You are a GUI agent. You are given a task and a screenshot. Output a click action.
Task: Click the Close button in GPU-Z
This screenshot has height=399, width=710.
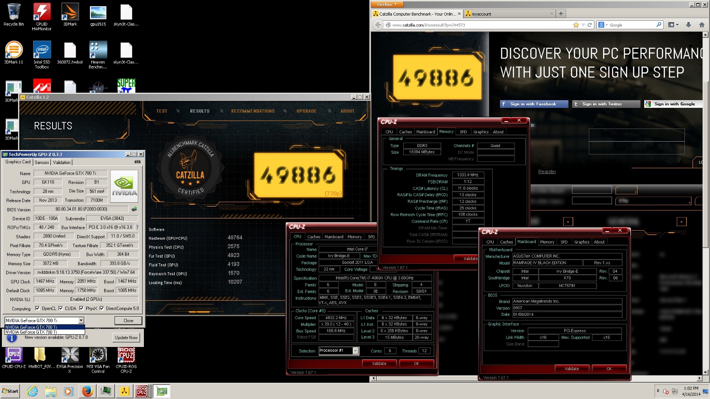coord(128,321)
